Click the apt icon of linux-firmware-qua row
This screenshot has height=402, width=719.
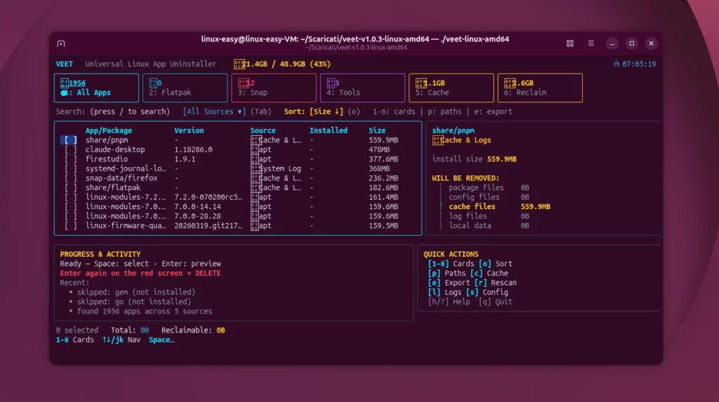254,225
